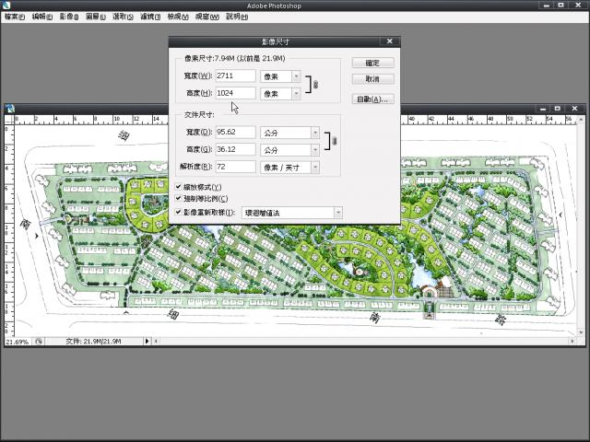Open the pixel width unit dropdown
The height and width of the screenshot is (442, 590).
pyautogui.click(x=296, y=76)
